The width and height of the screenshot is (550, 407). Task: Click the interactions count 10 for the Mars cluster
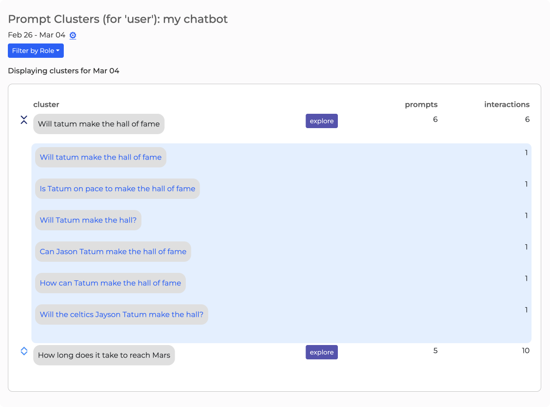tap(526, 351)
